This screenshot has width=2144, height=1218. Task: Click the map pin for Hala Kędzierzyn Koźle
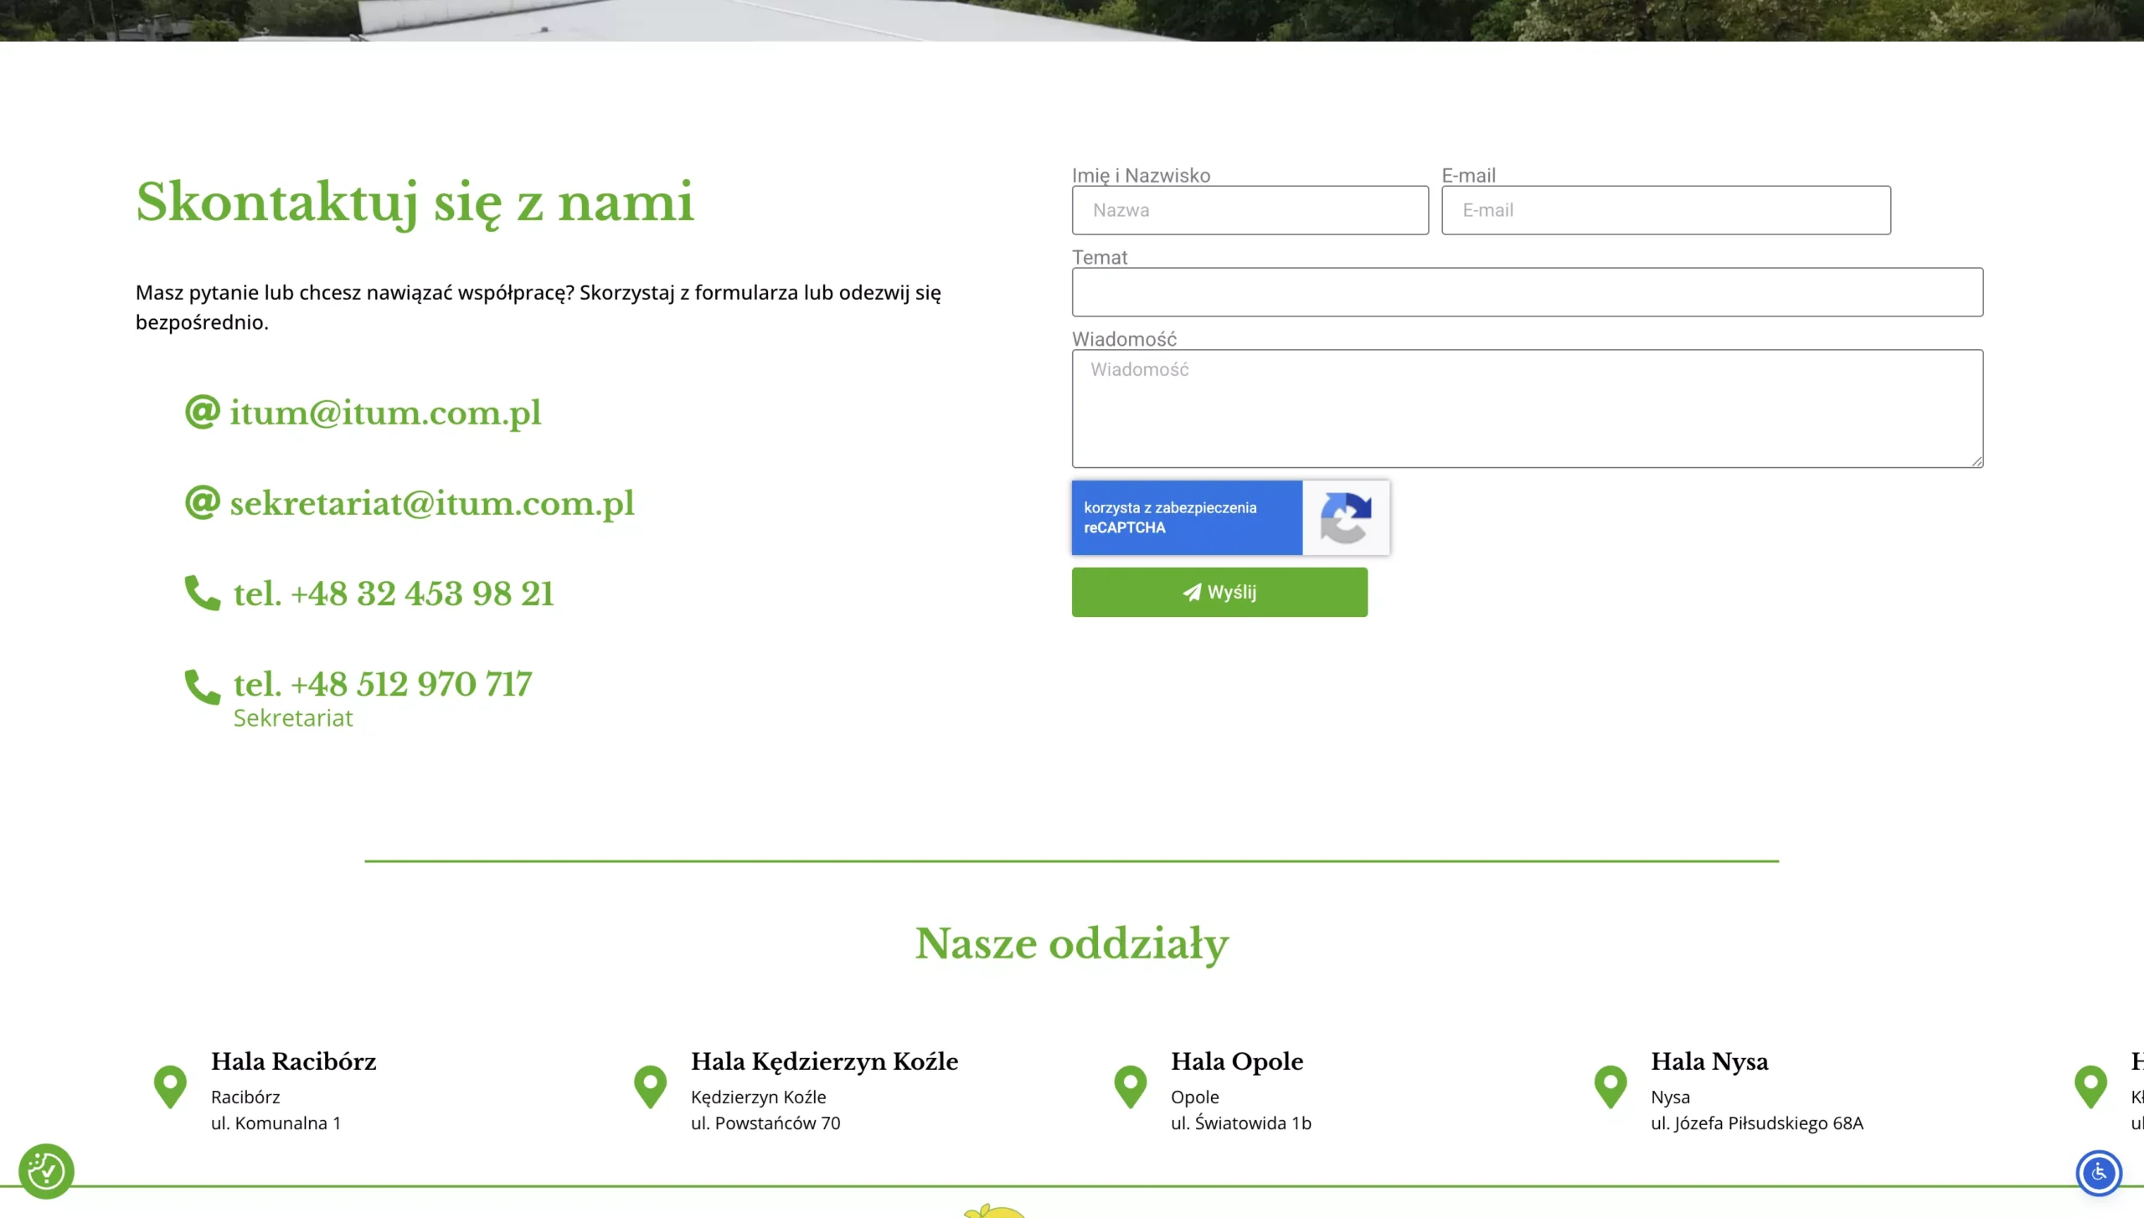650,1087
